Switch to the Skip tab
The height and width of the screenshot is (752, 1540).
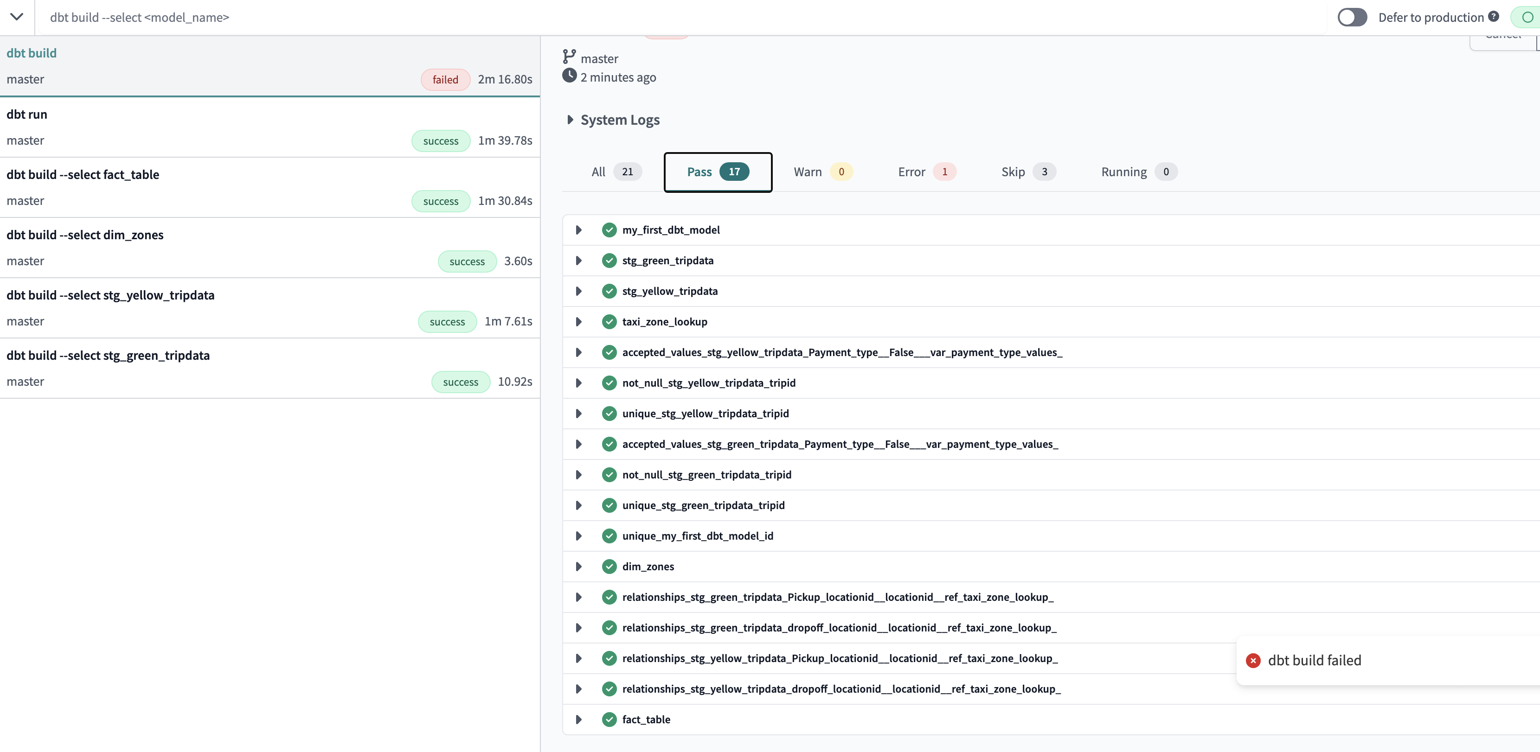pos(1028,172)
